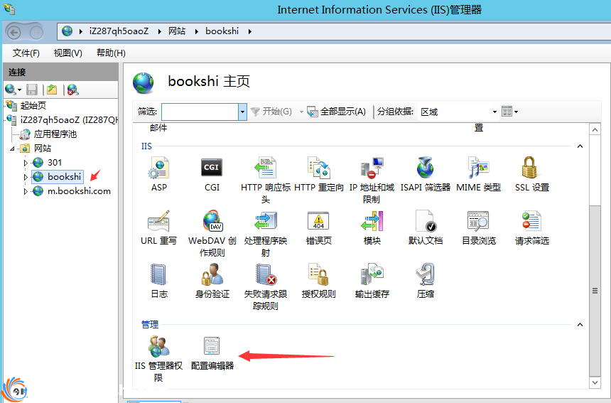This screenshot has width=611, height=403.
Task: Click the save icon in 连接 toolbar
Action: [x=31, y=90]
